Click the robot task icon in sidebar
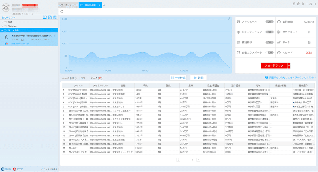318x172 pixels. [6, 37]
